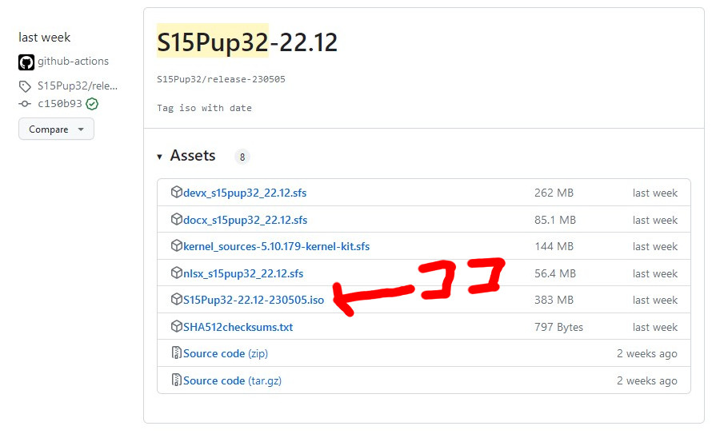This screenshot has height=434, width=716.
Task: Click package icon of docx_s15pup32_22.12.sfs
Action: [176, 219]
